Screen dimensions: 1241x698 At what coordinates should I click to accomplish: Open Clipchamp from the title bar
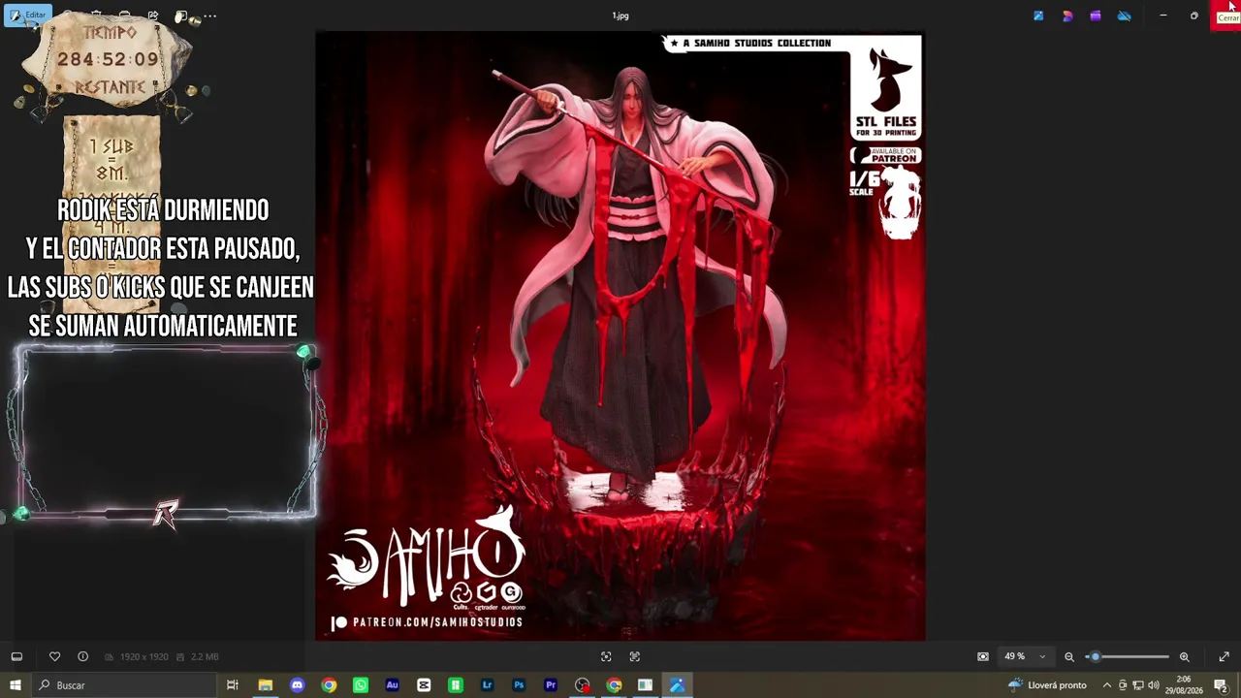coord(1096,16)
